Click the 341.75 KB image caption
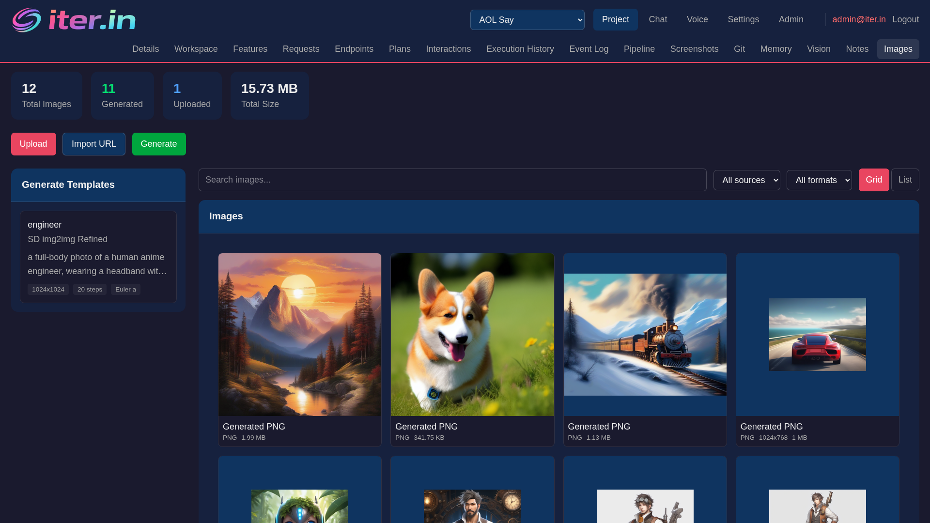 429,437
